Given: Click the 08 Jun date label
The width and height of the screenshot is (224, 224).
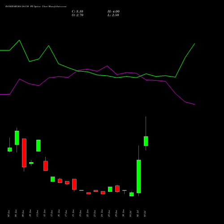Looking at the screenshot, I should click(16, 213).
